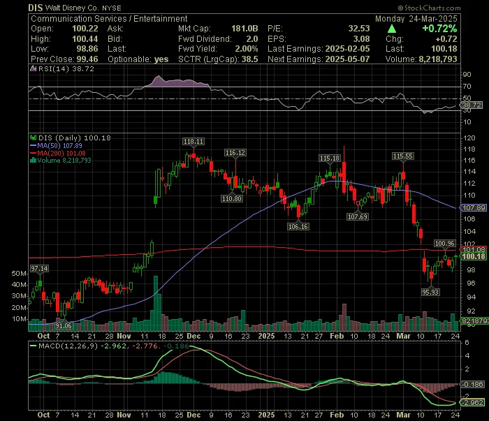The width and height of the screenshot is (489, 421).
Task: Click the Mar label on MACD date axis
Action: pos(403,415)
